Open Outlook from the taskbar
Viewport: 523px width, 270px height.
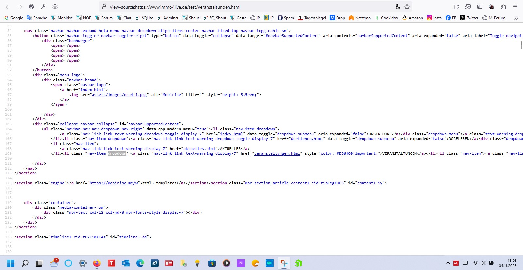[126, 263]
